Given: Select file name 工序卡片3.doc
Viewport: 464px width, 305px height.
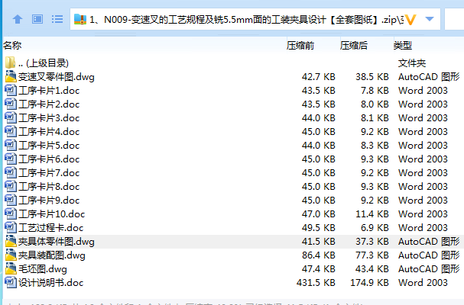Looking at the screenshot, I should 49,118.
